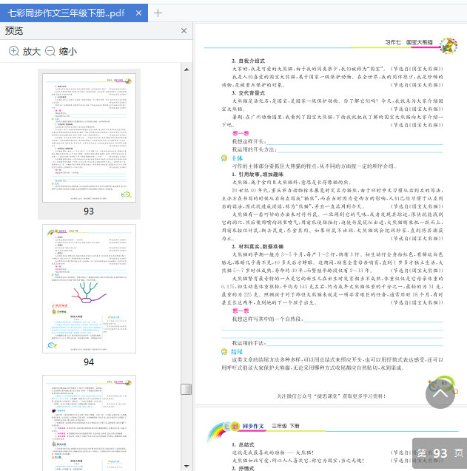Close the 预览 preview panel
This screenshot has height=471, width=467.
coord(184,30)
